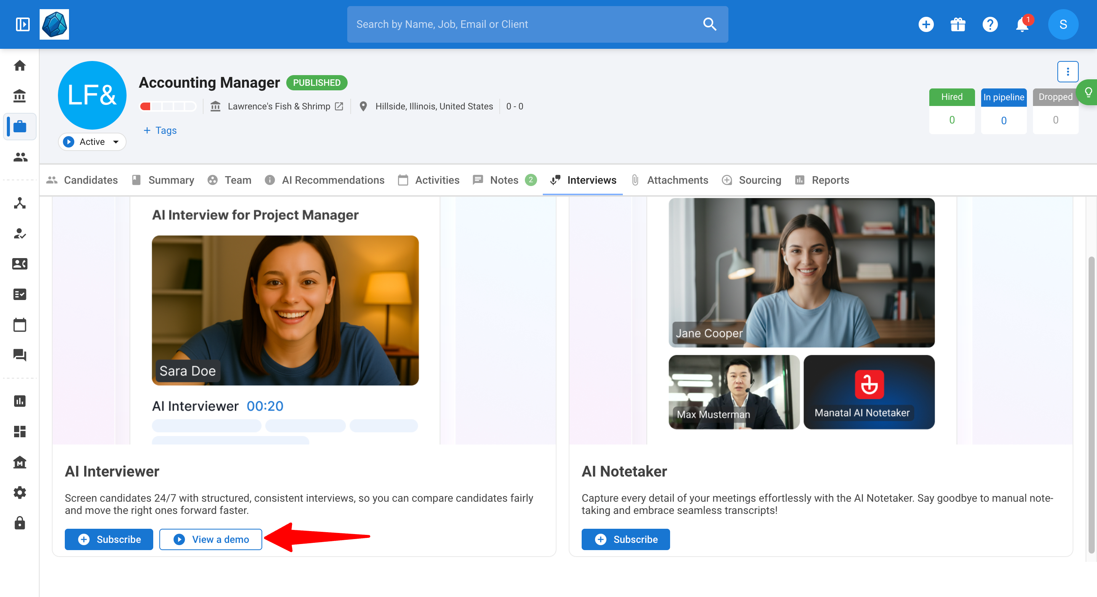Click the Hired count card
Viewport: 1097px width, 597px height.
click(952, 111)
